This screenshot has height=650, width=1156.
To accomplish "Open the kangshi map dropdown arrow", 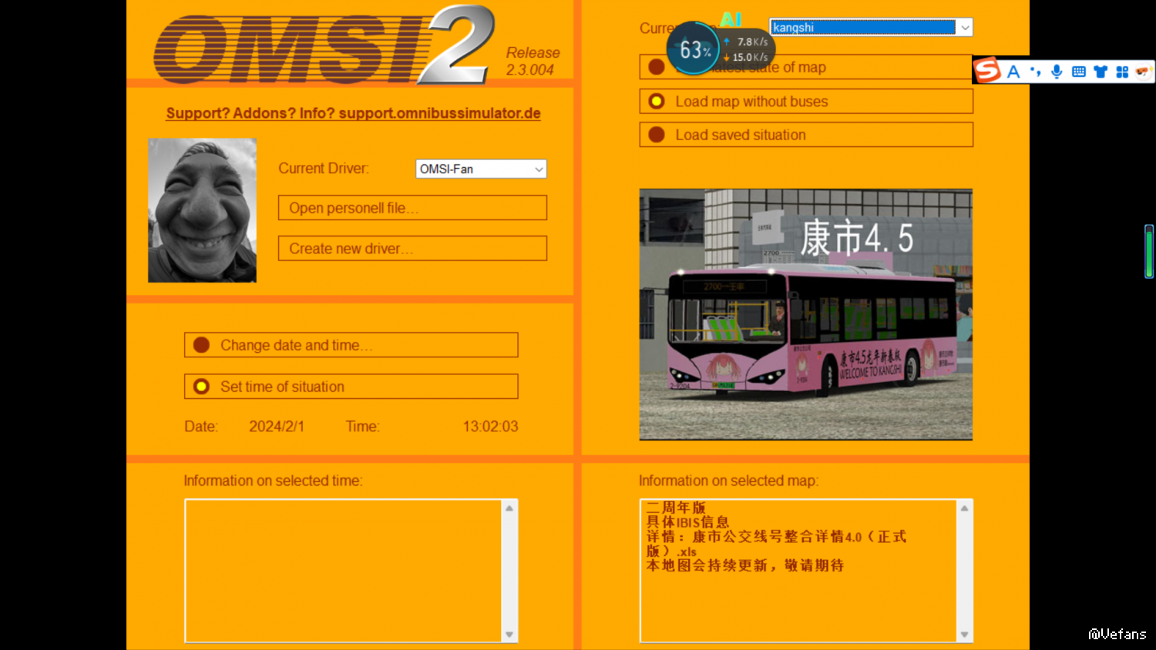I will coord(965,28).
